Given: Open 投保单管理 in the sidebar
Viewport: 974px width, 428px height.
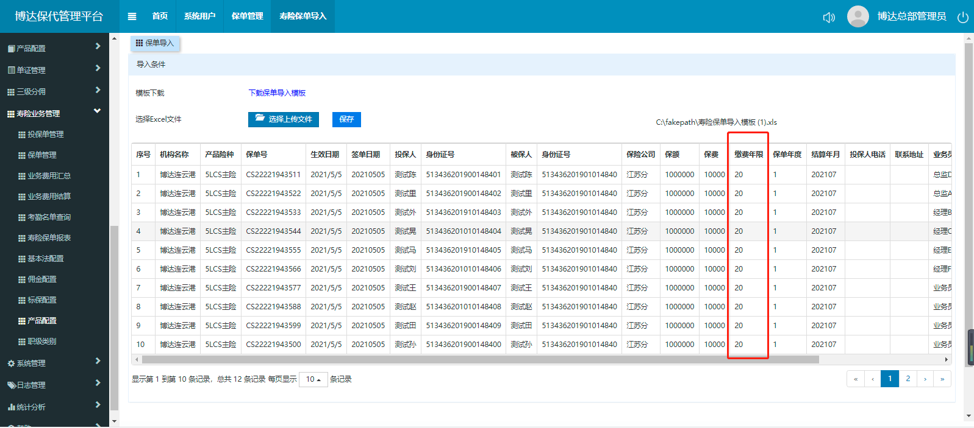Looking at the screenshot, I should click(x=45, y=135).
